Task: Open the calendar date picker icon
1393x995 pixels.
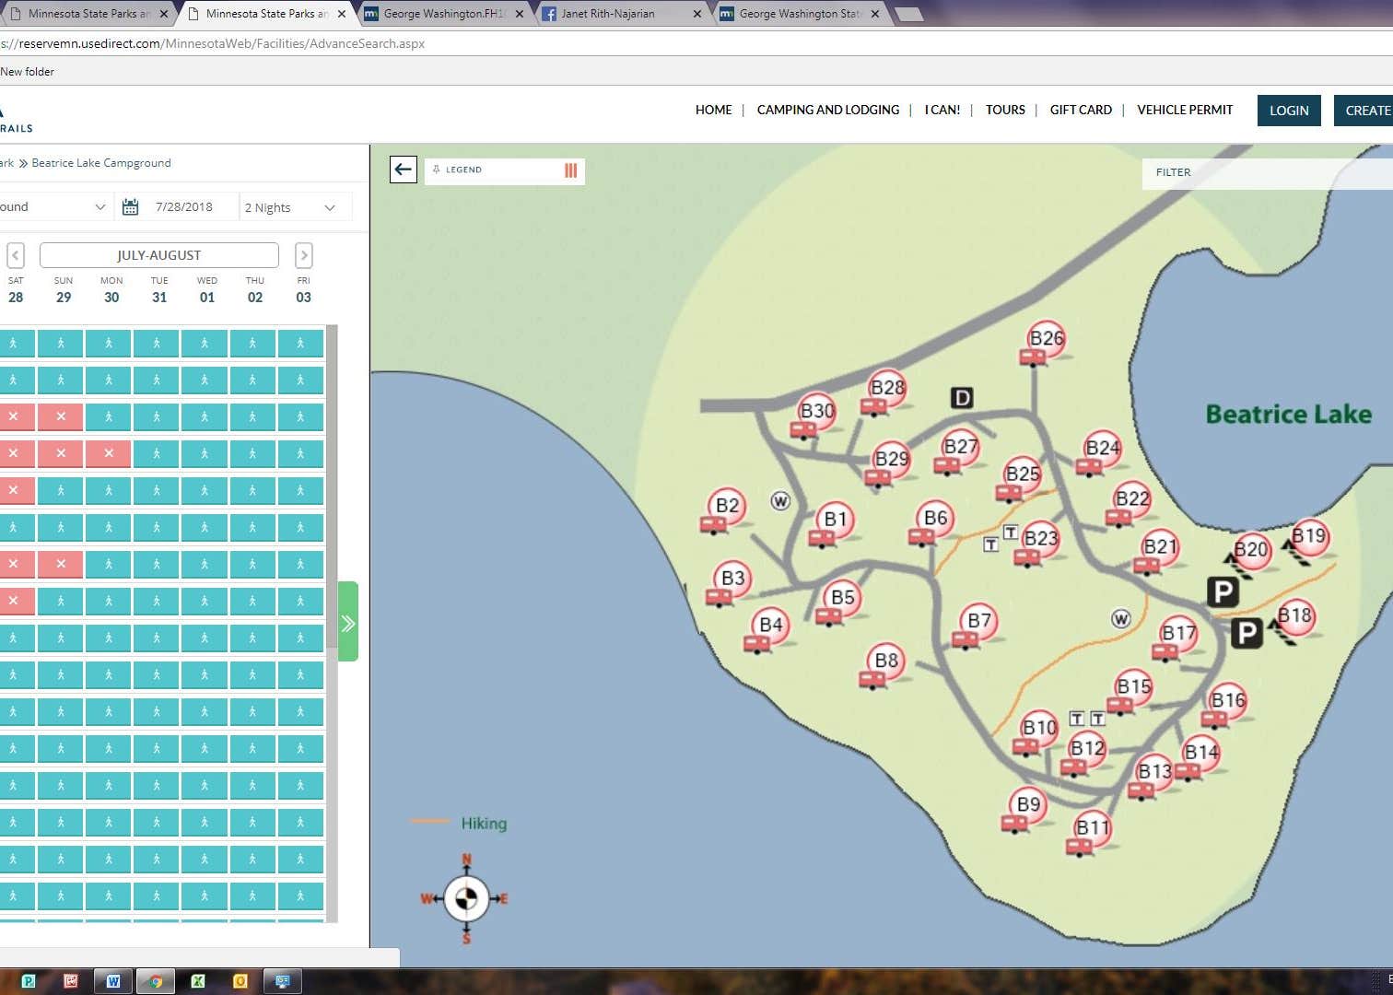Action: point(130,207)
